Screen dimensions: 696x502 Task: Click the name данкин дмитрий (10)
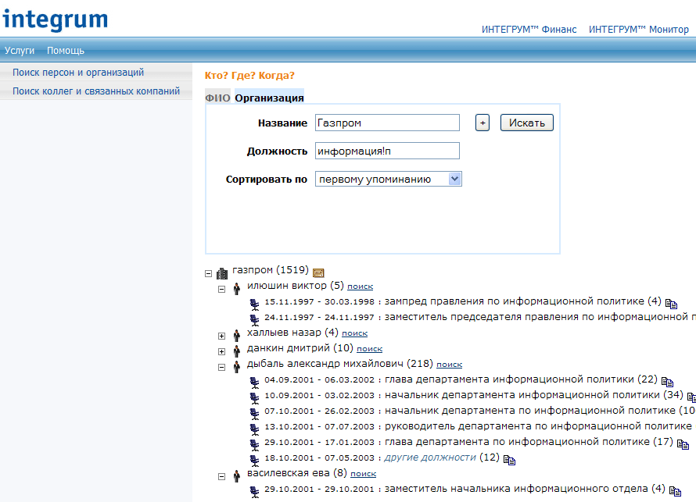pos(300,348)
